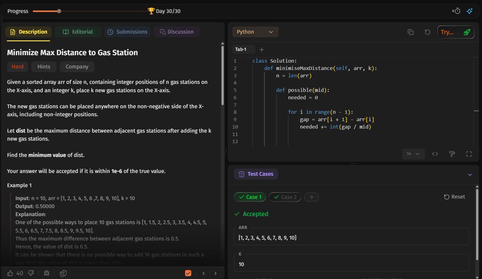Show Hints for the problem
The height and width of the screenshot is (279, 482).
click(x=44, y=67)
